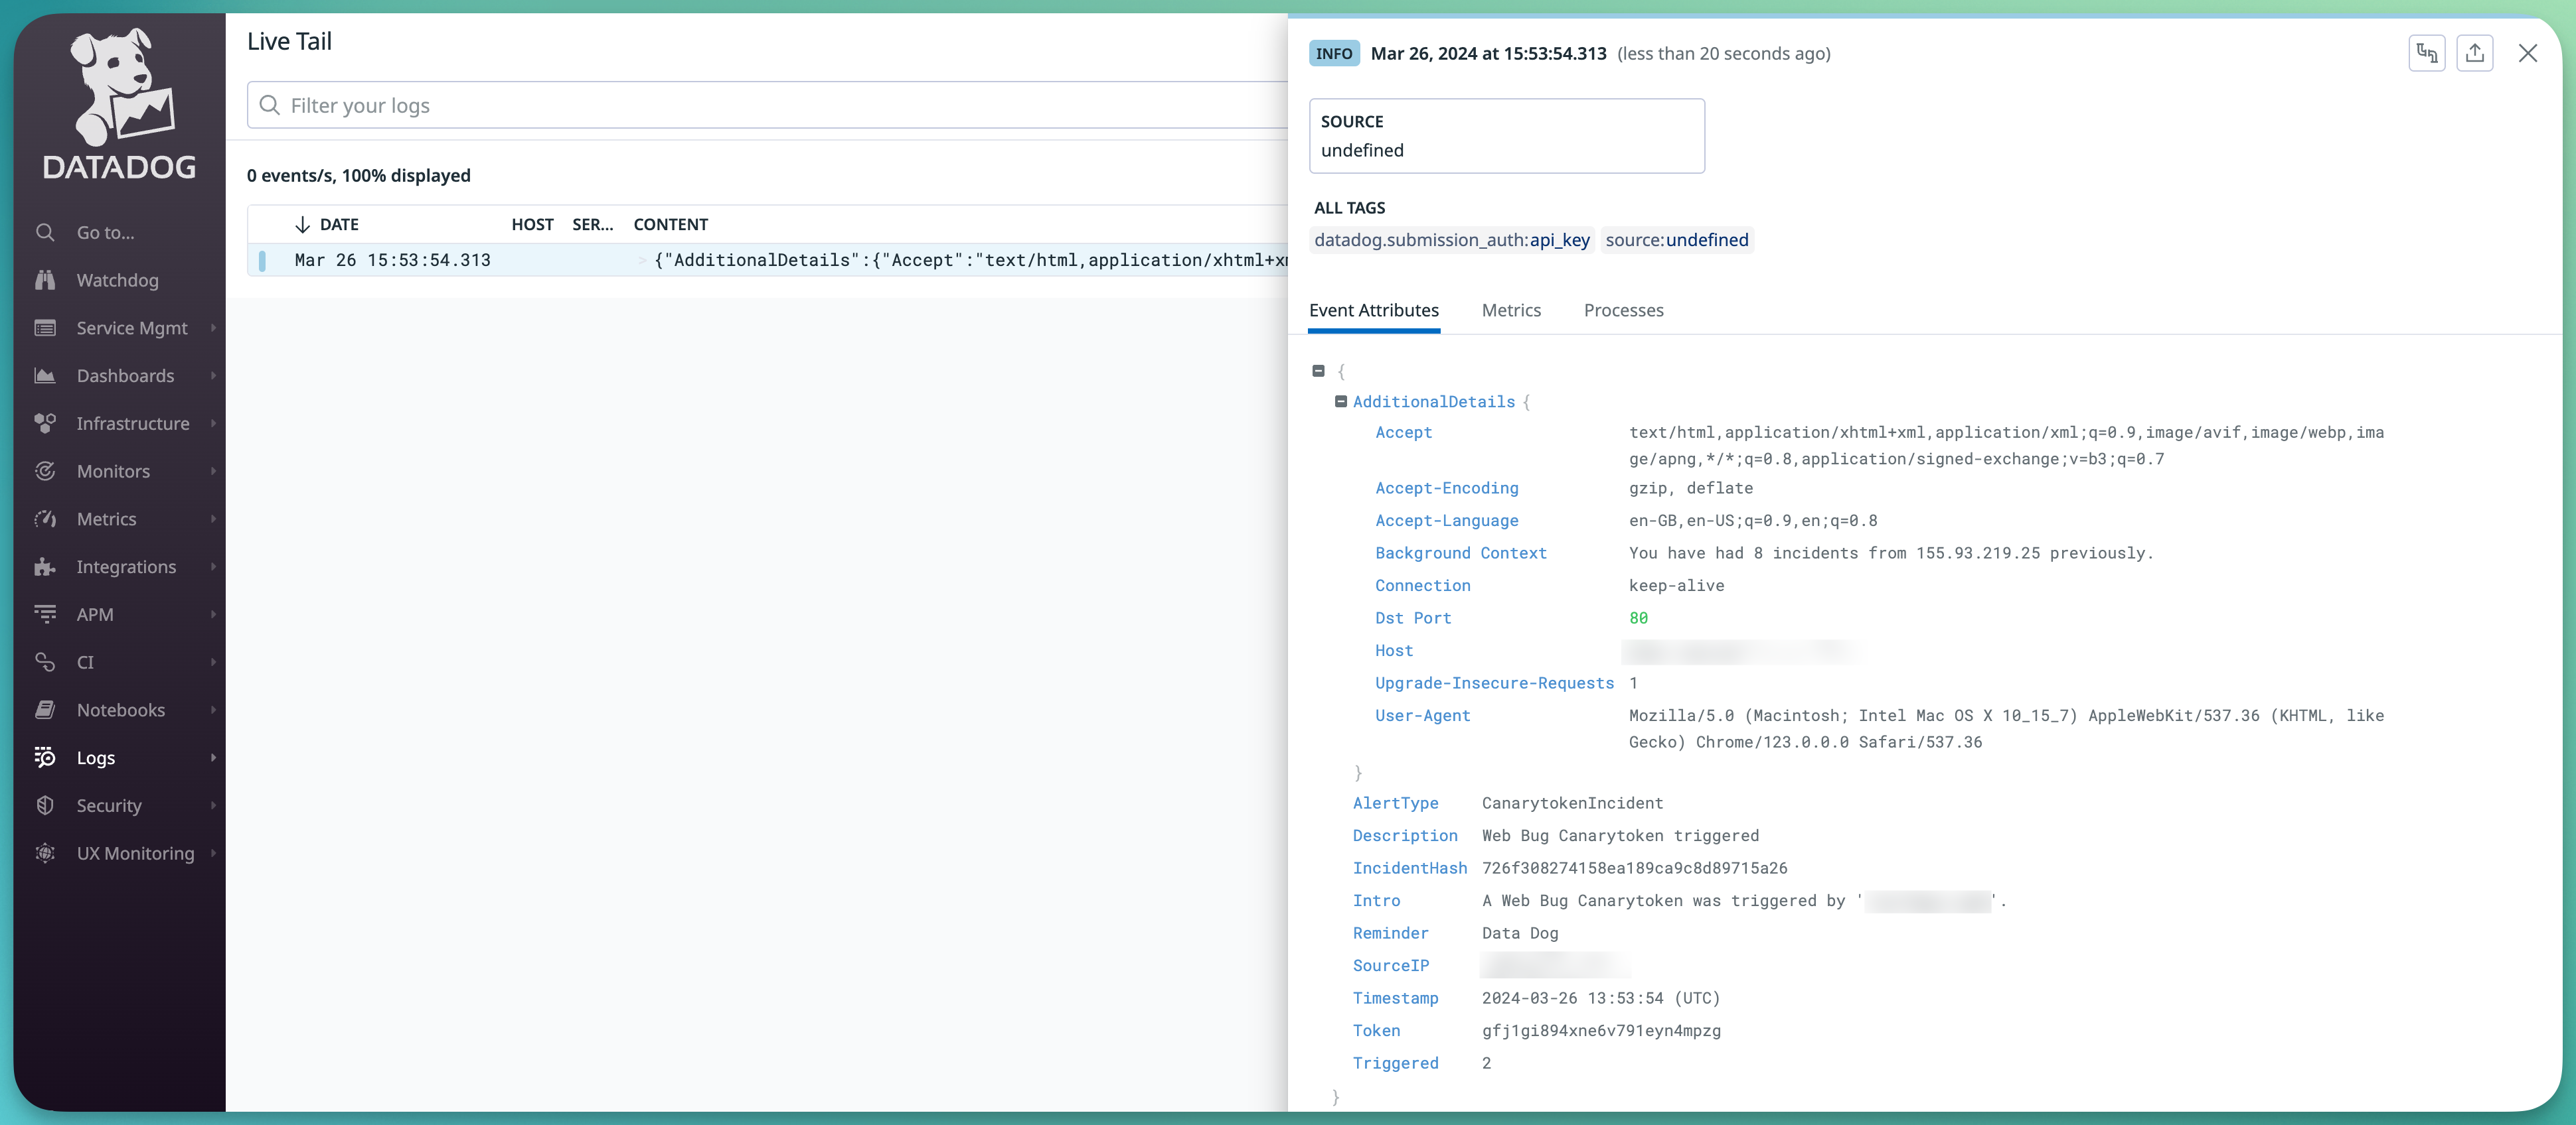Open Security menu item
Viewport: 2576px width, 1125px height.
[109, 805]
